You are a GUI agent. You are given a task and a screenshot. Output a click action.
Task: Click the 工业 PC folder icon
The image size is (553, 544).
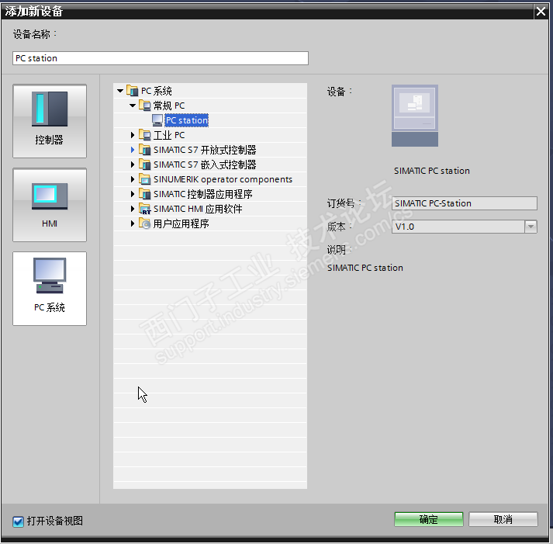144,135
